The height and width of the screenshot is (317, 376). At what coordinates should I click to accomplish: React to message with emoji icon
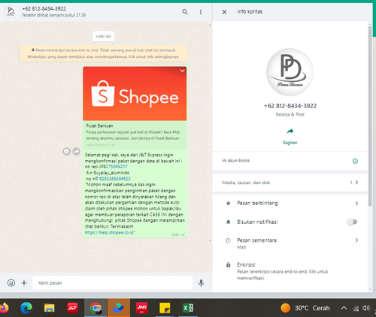(x=66, y=152)
